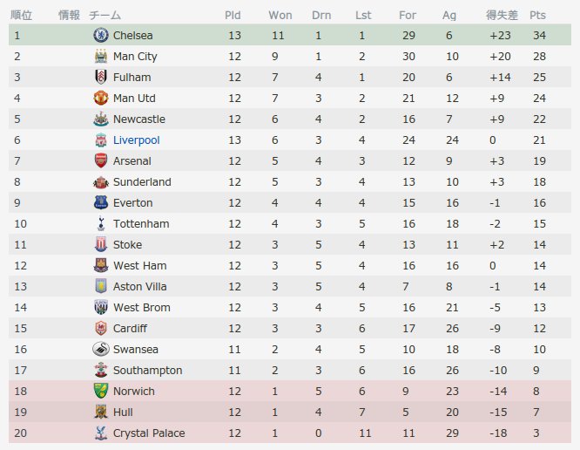Click the Tottenham cockerel crest
580x450 pixels.
[x=101, y=223]
